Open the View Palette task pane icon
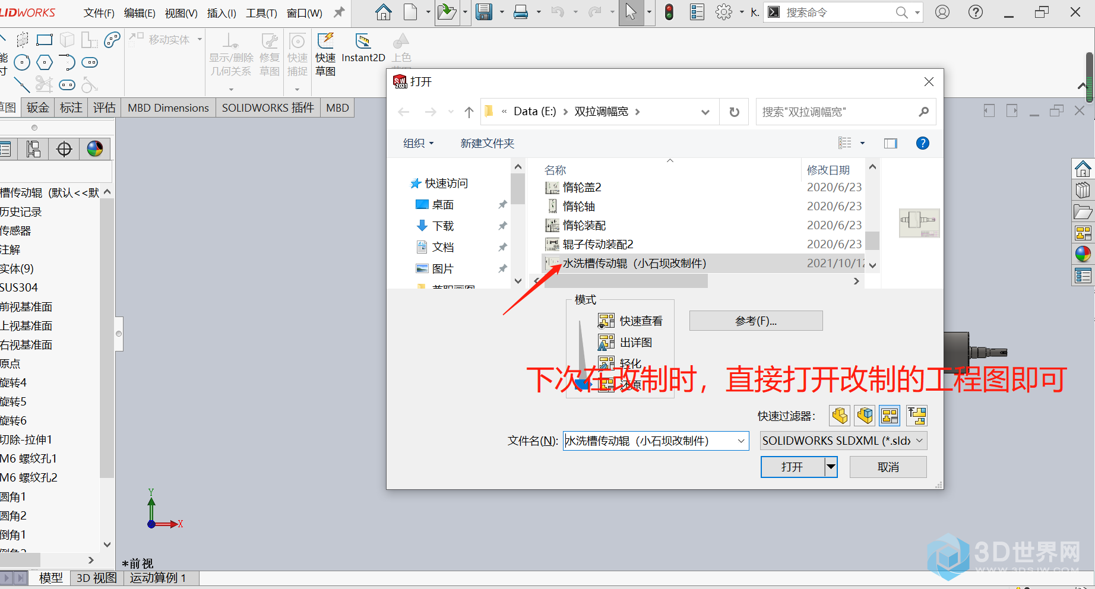Viewport: 1095px width, 589px height. (1083, 233)
